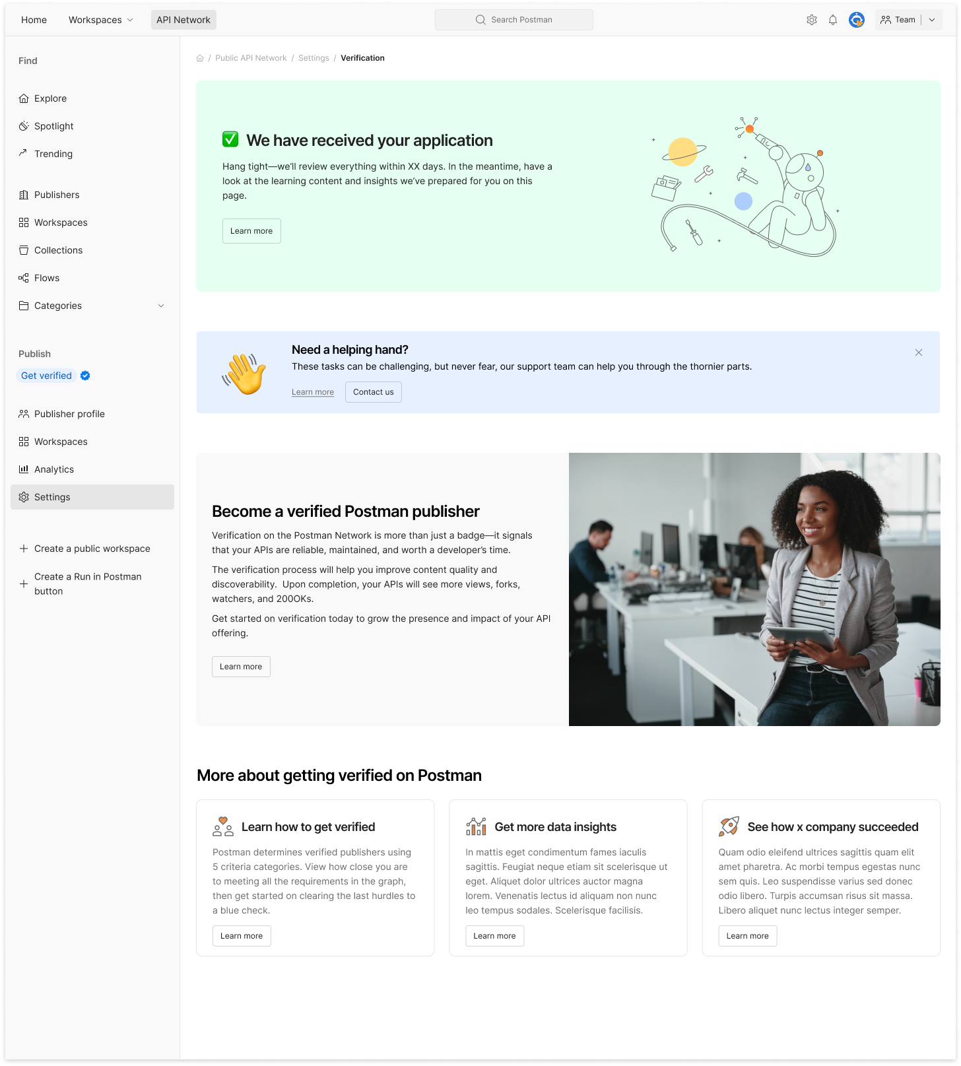
Task: Click Learn more on Get more data insights card
Action: (x=494, y=936)
